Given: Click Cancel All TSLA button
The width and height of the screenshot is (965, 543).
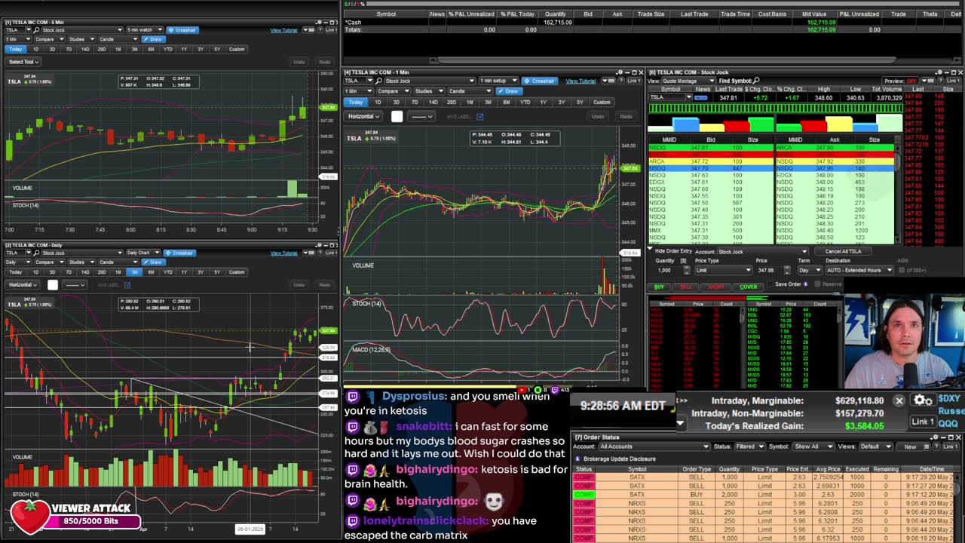Looking at the screenshot, I should click(843, 251).
